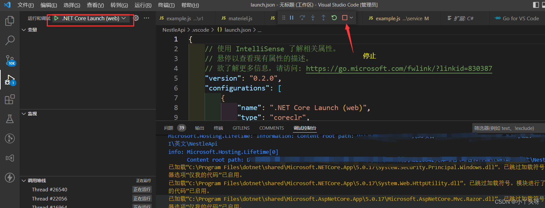This screenshot has height=208, width=545.
Task: Click the ".NET Core Launch (web)" name value
Action: [x=318, y=108]
